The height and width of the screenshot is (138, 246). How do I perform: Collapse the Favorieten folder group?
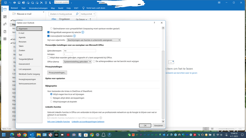[x=11, y=20]
